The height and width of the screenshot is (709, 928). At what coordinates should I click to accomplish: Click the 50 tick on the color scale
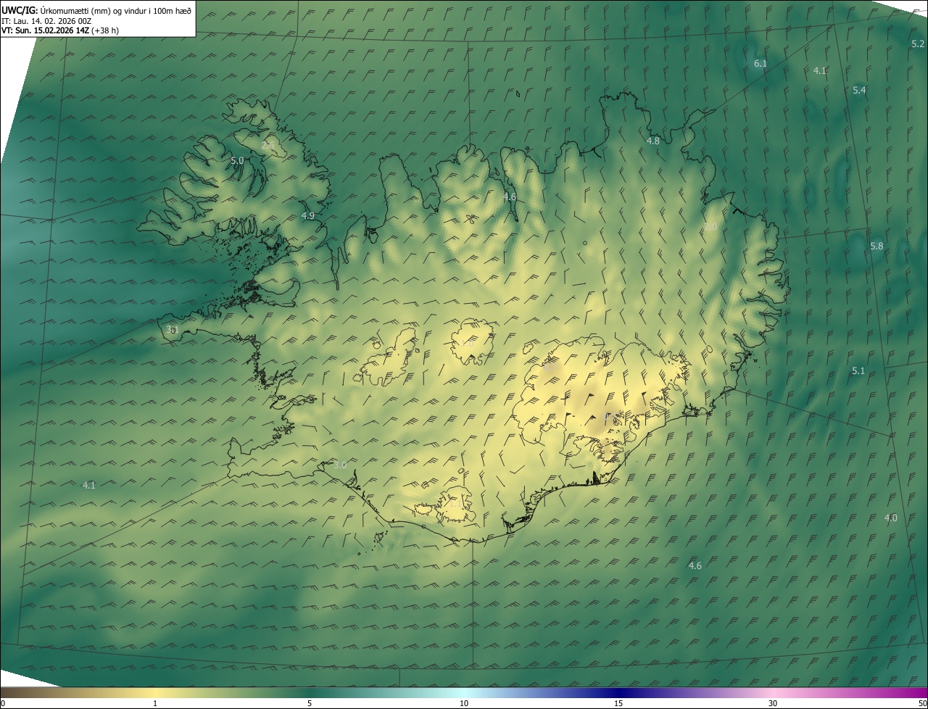click(922, 703)
